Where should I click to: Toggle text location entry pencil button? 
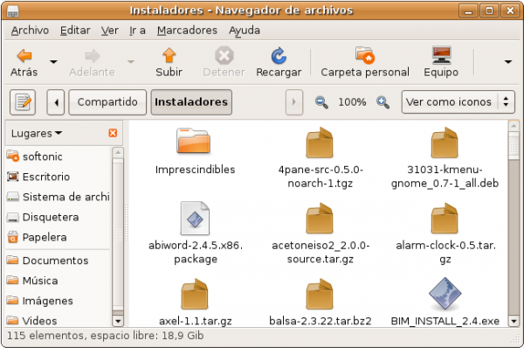[23, 102]
